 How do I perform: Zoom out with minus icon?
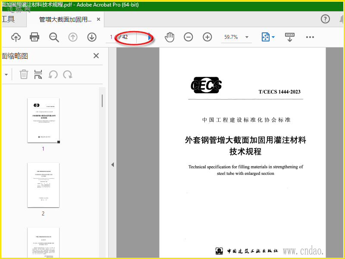[188, 37]
